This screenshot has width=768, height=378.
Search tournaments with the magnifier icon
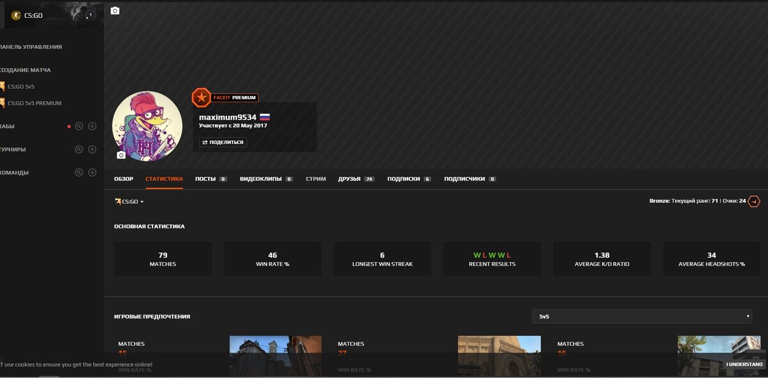tap(79, 149)
